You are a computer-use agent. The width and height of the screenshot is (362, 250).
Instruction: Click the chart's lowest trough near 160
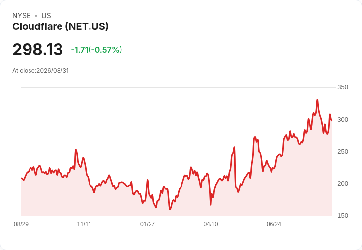(170, 209)
